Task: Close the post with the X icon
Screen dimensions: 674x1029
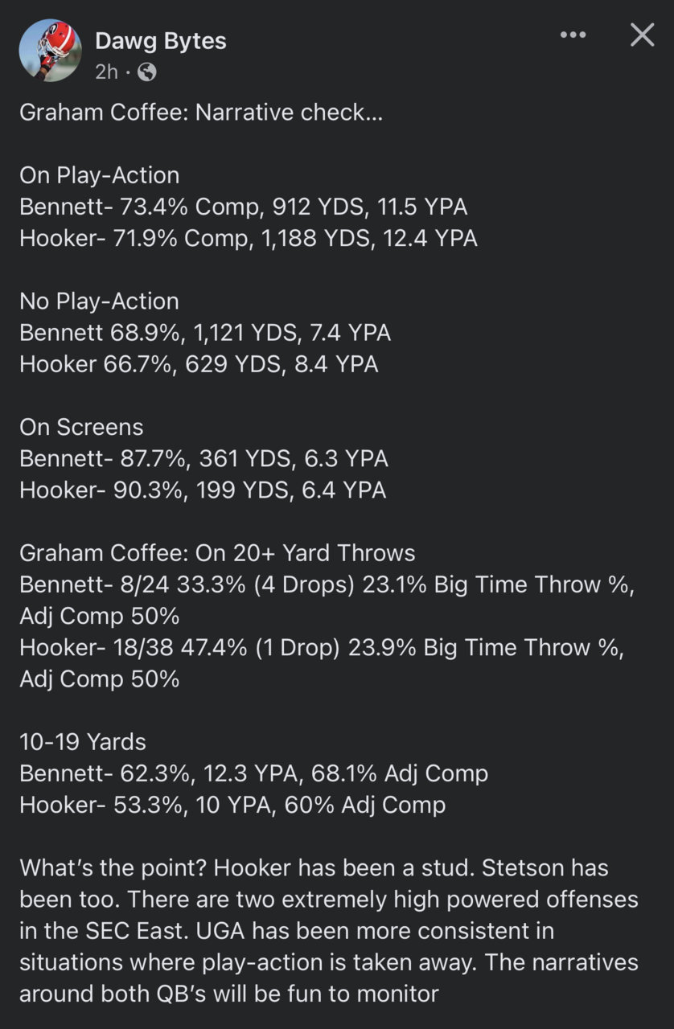Action: [642, 35]
